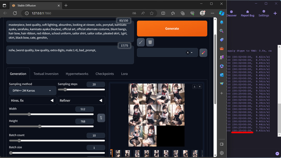Download the image with the gallery download icon
The width and height of the screenshot is (281, 158).
point(195,86)
